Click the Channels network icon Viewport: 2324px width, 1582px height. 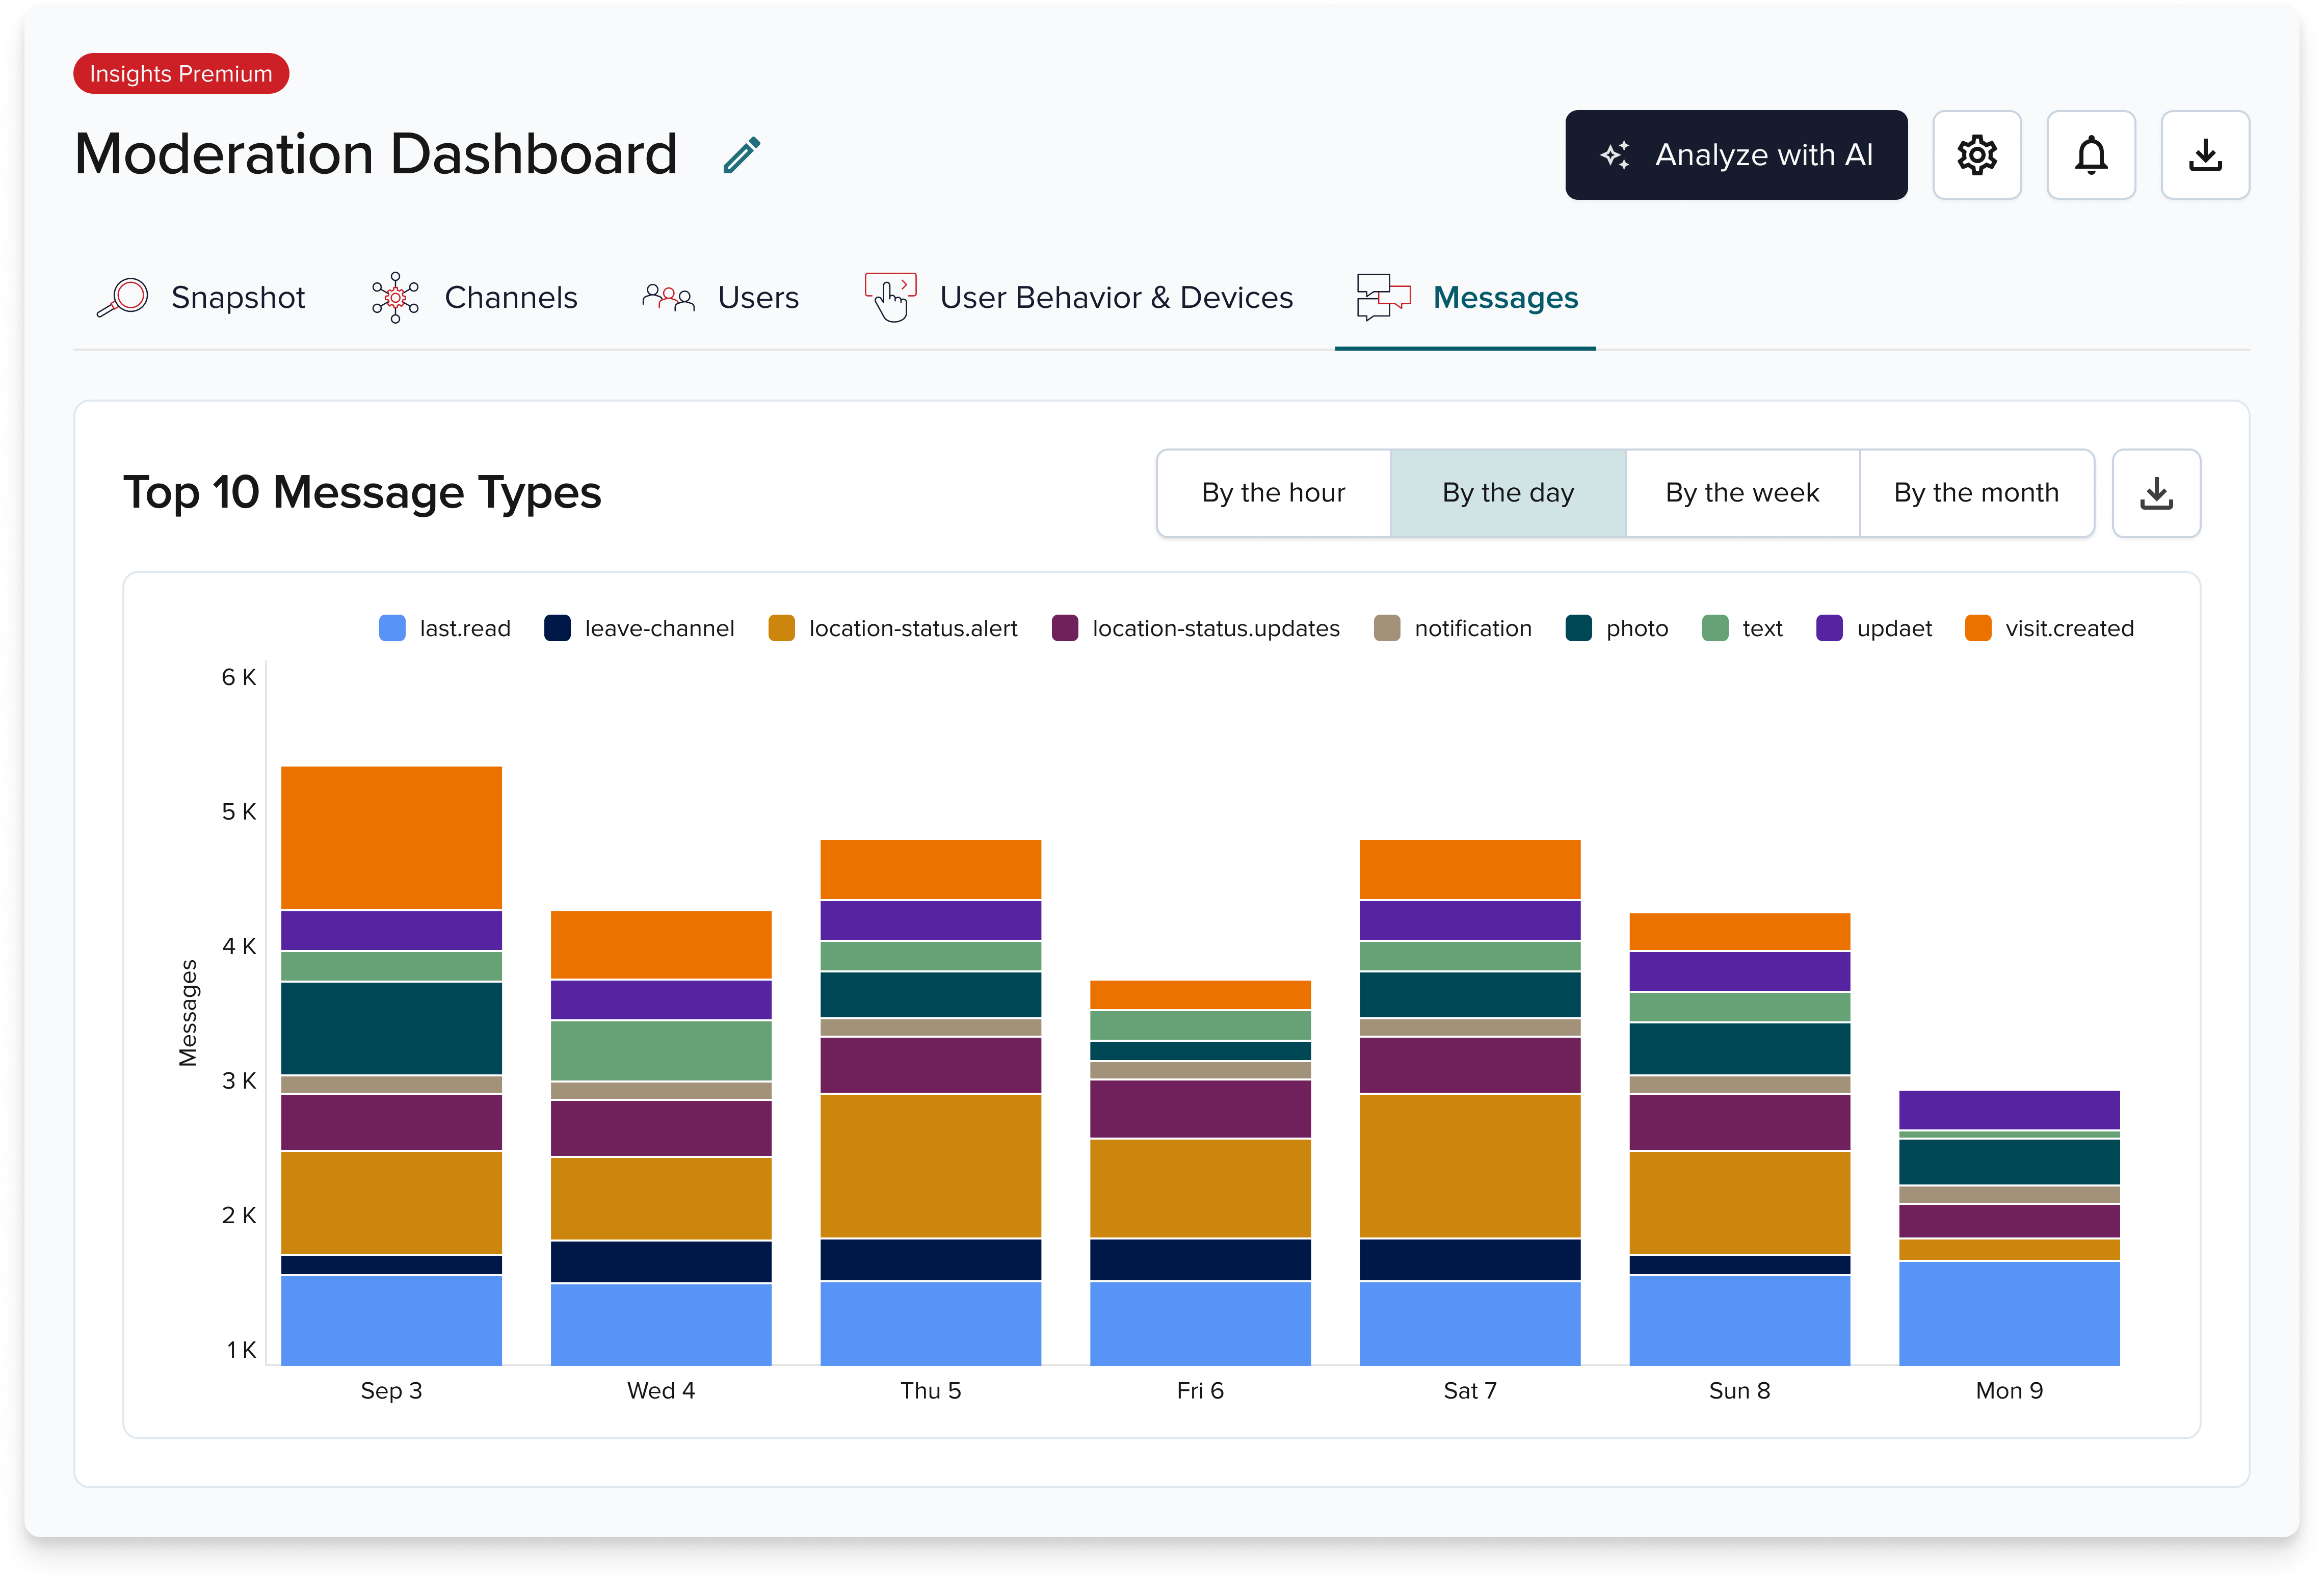click(395, 297)
